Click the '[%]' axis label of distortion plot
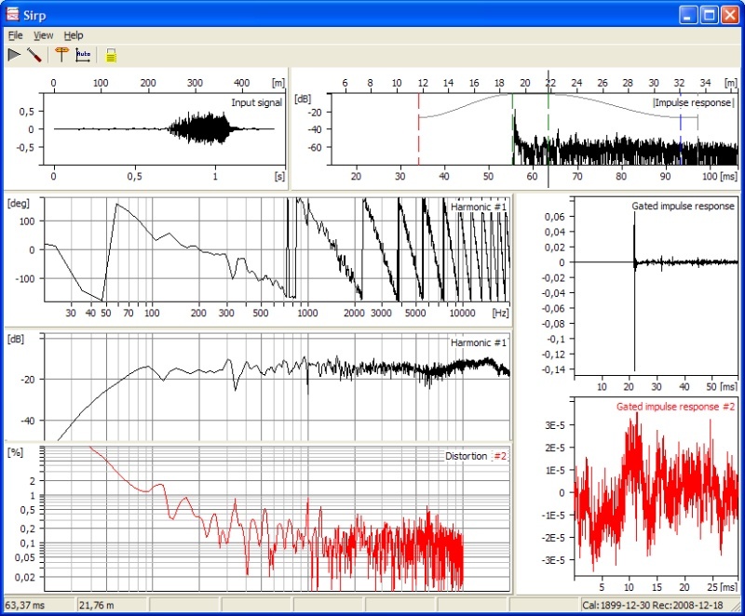Viewport: 745px width, 616px height. 16,452
